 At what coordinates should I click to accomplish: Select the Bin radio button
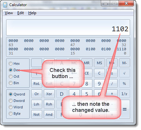click(x=11, y=83)
